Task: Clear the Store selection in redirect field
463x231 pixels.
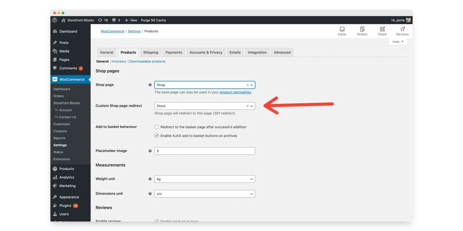Action: coord(247,106)
